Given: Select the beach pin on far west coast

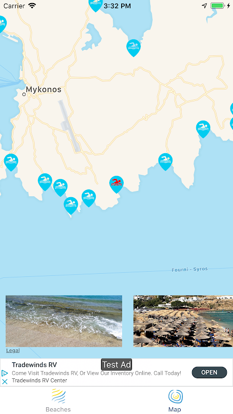Looking at the screenshot, I should coord(11,162).
